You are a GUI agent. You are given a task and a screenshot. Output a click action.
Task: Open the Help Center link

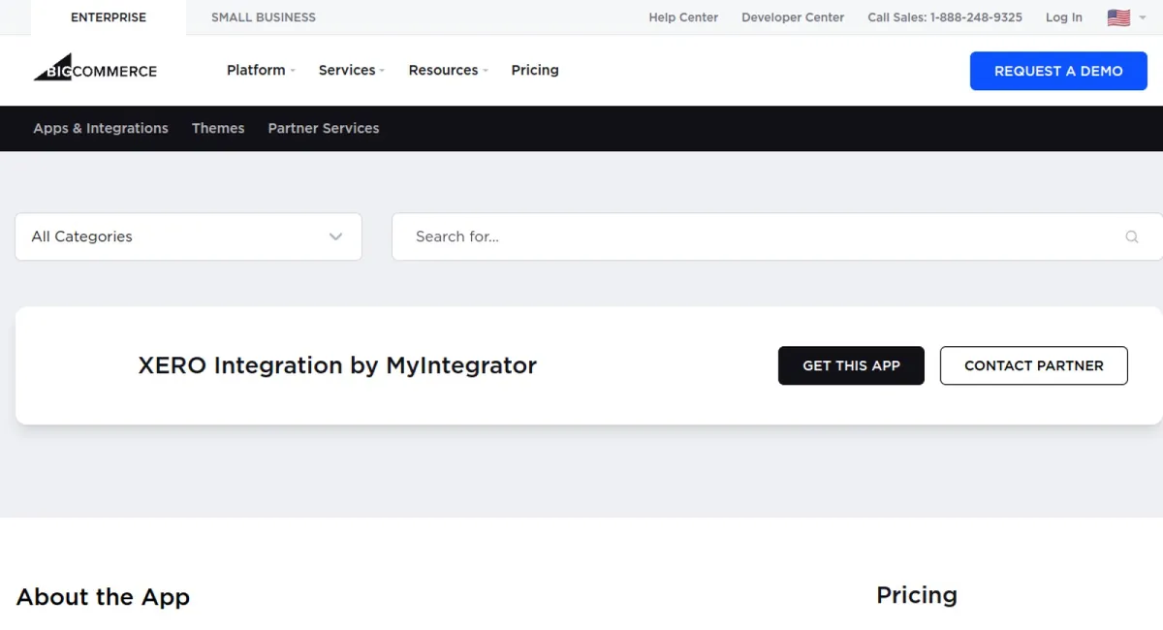(x=683, y=16)
